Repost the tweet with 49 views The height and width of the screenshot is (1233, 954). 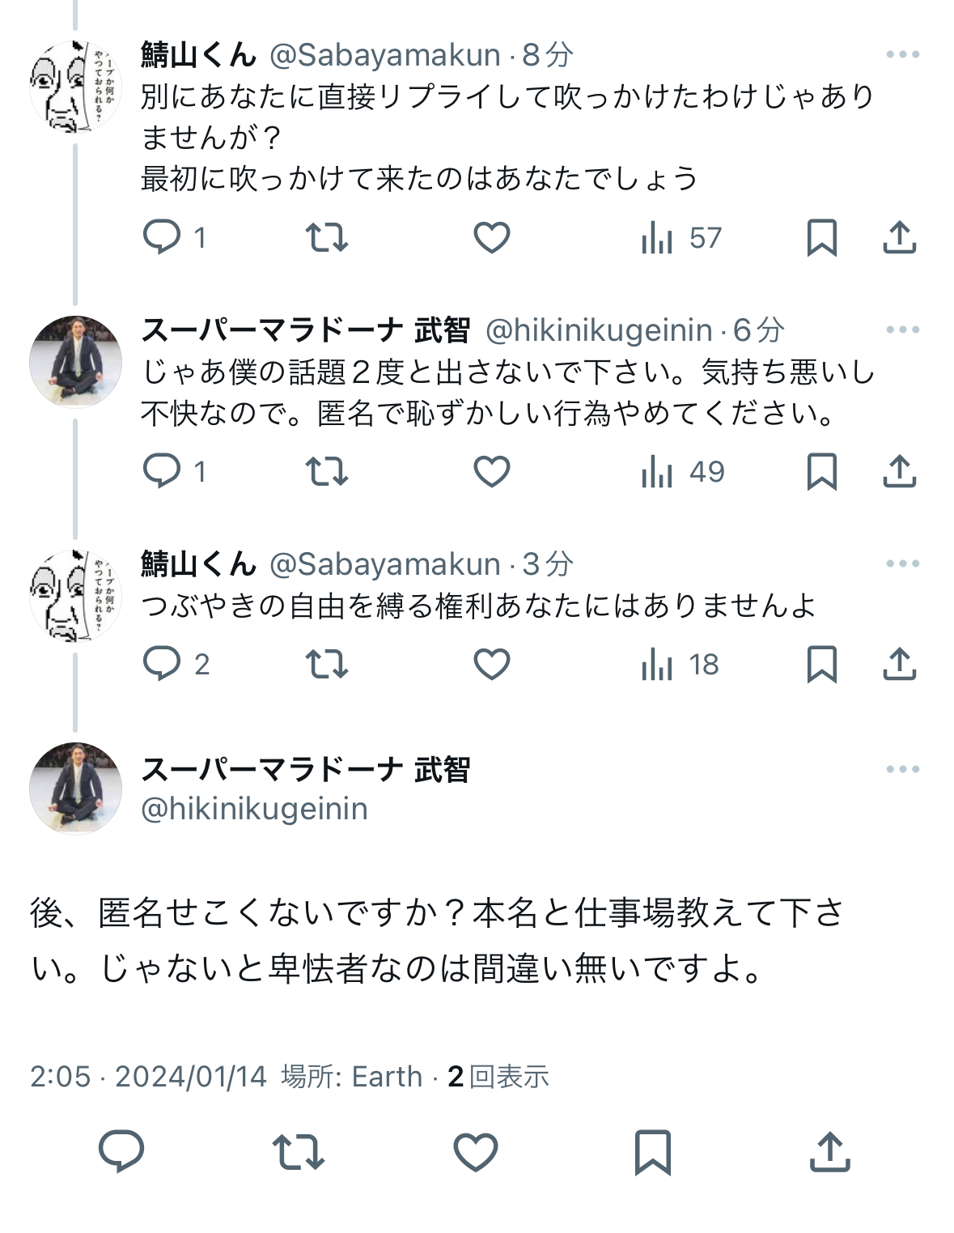[x=327, y=472]
